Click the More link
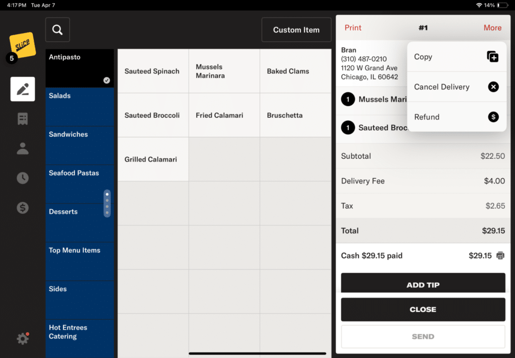Viewport: 515px width, 358px height. (492, 28)
